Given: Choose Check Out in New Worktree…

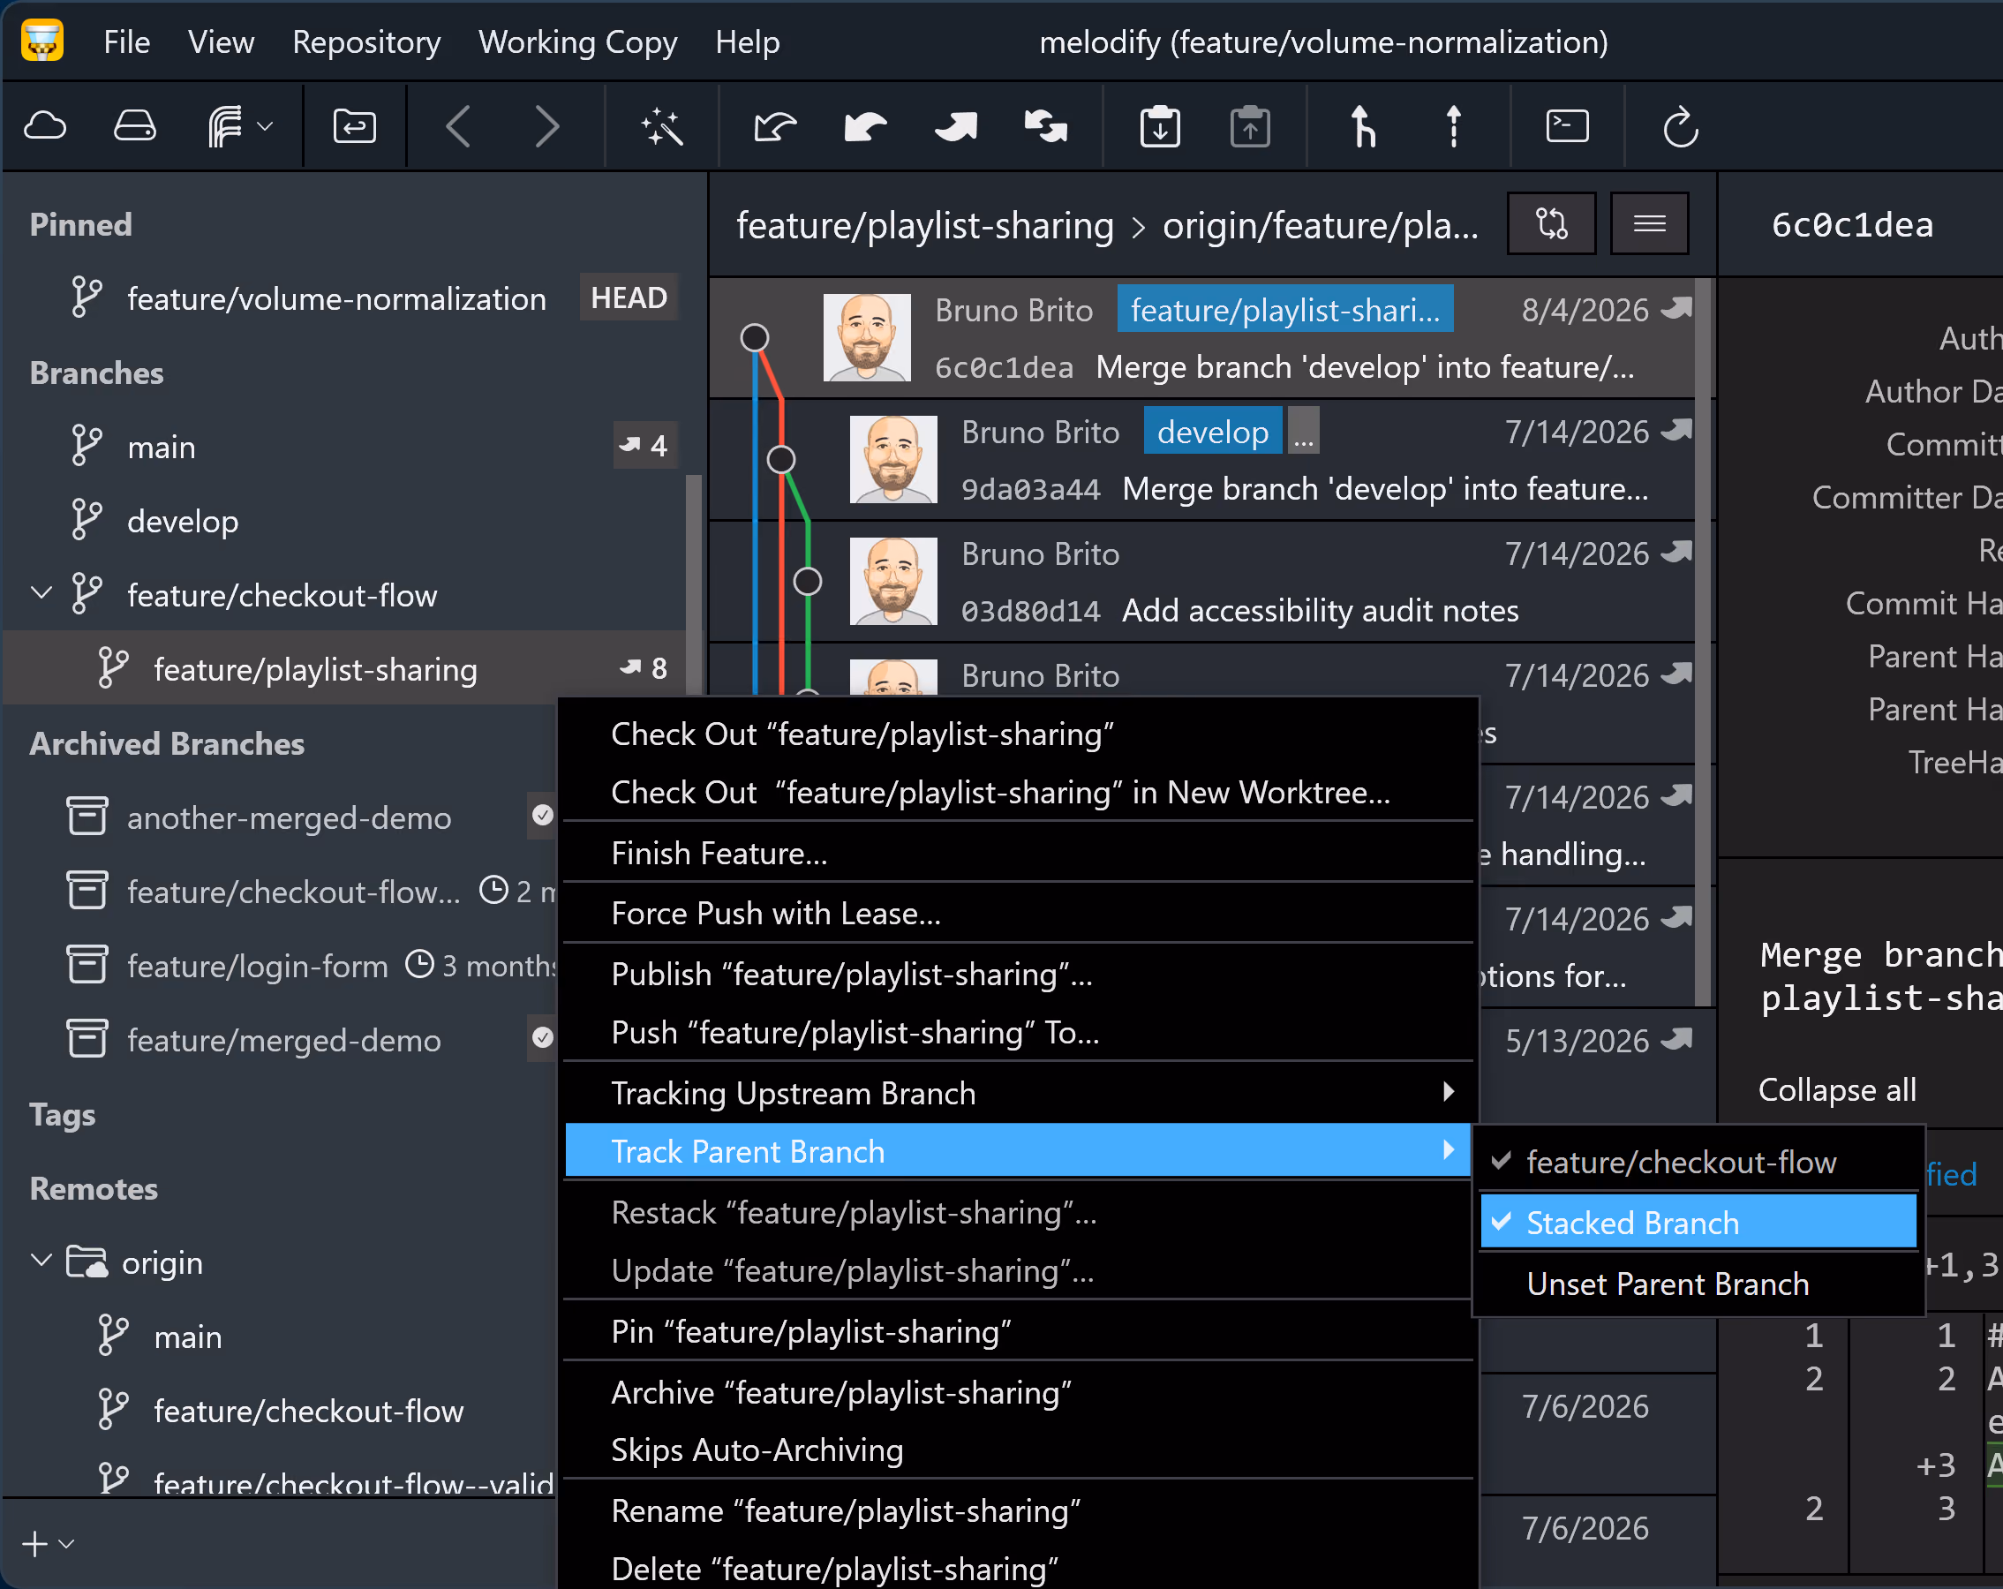Looking at the screenshot, I should click(1018, 793).
